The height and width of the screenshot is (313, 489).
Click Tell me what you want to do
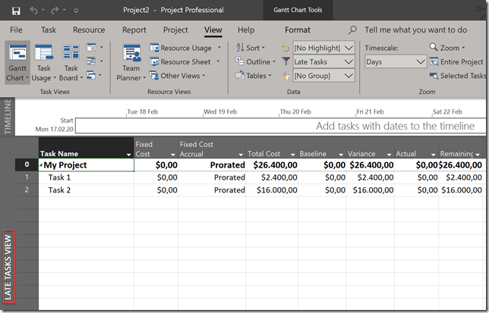tap(415, 30)
